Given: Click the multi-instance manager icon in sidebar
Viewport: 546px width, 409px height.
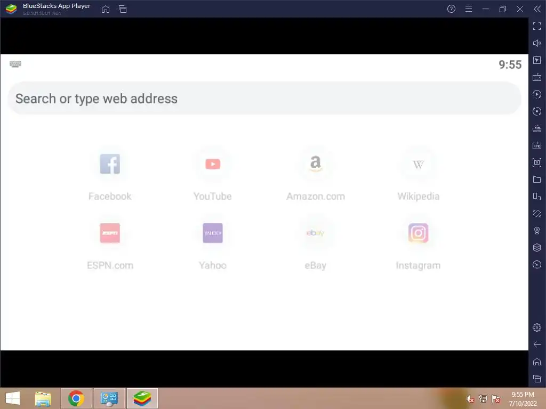Looking at the screenshot, I should pos(537,197).
